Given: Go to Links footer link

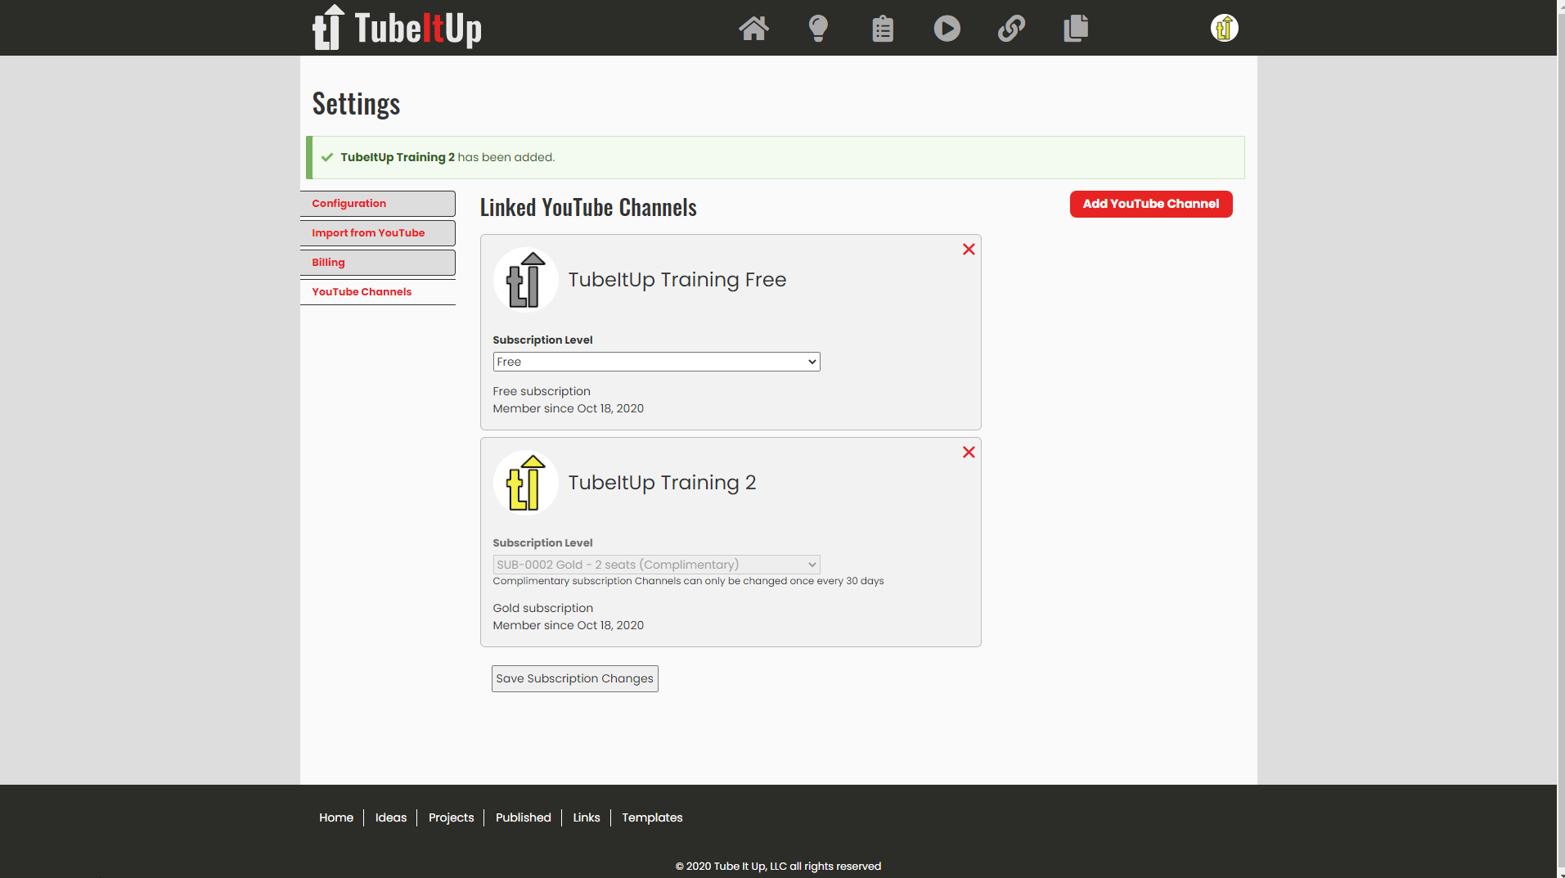Looking at the screenshot, I should point(587,817).
